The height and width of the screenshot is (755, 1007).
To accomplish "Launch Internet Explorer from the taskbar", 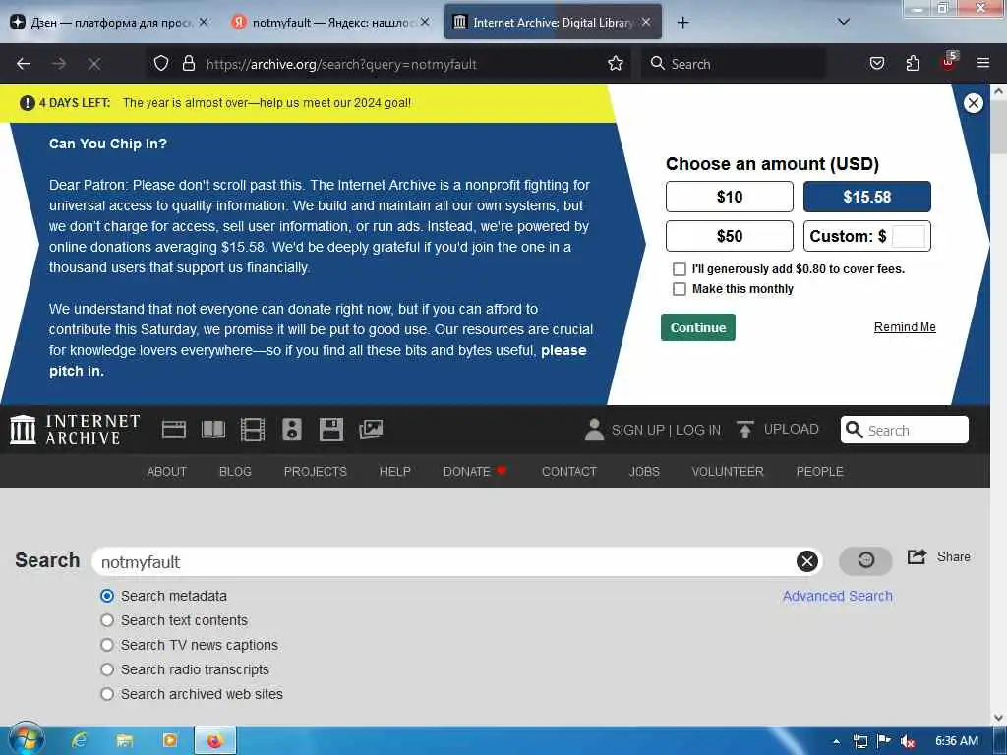I will pyautogui.click(x=80, y=740).
